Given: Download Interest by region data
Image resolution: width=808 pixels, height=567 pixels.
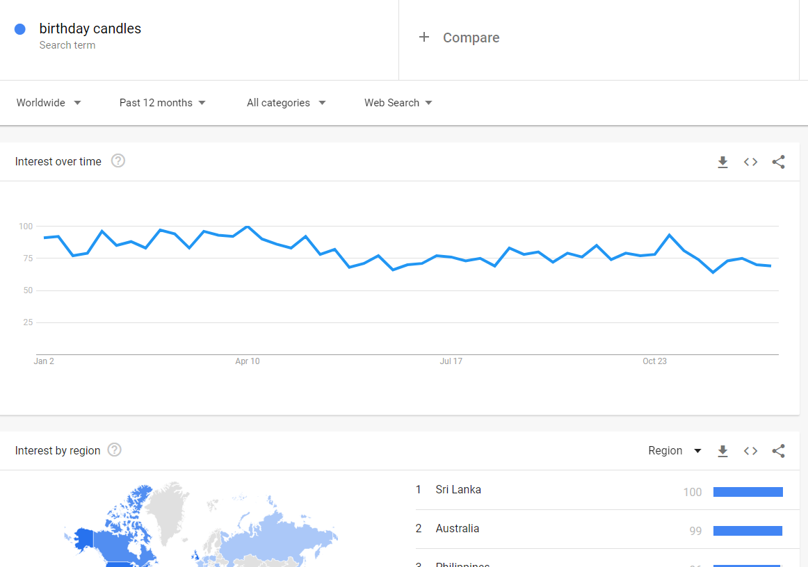Looking at the screenshot, I should 722,451.
